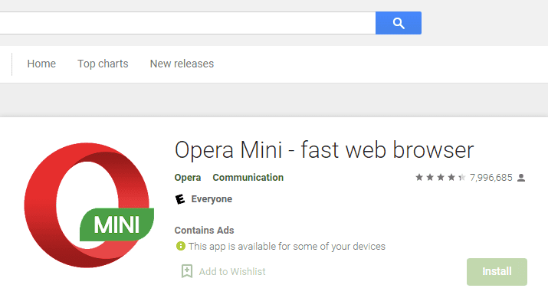Click the green info icon beside availability
Image resolution: width=548 pixels, height=298 pixels.
pos(181,246)
